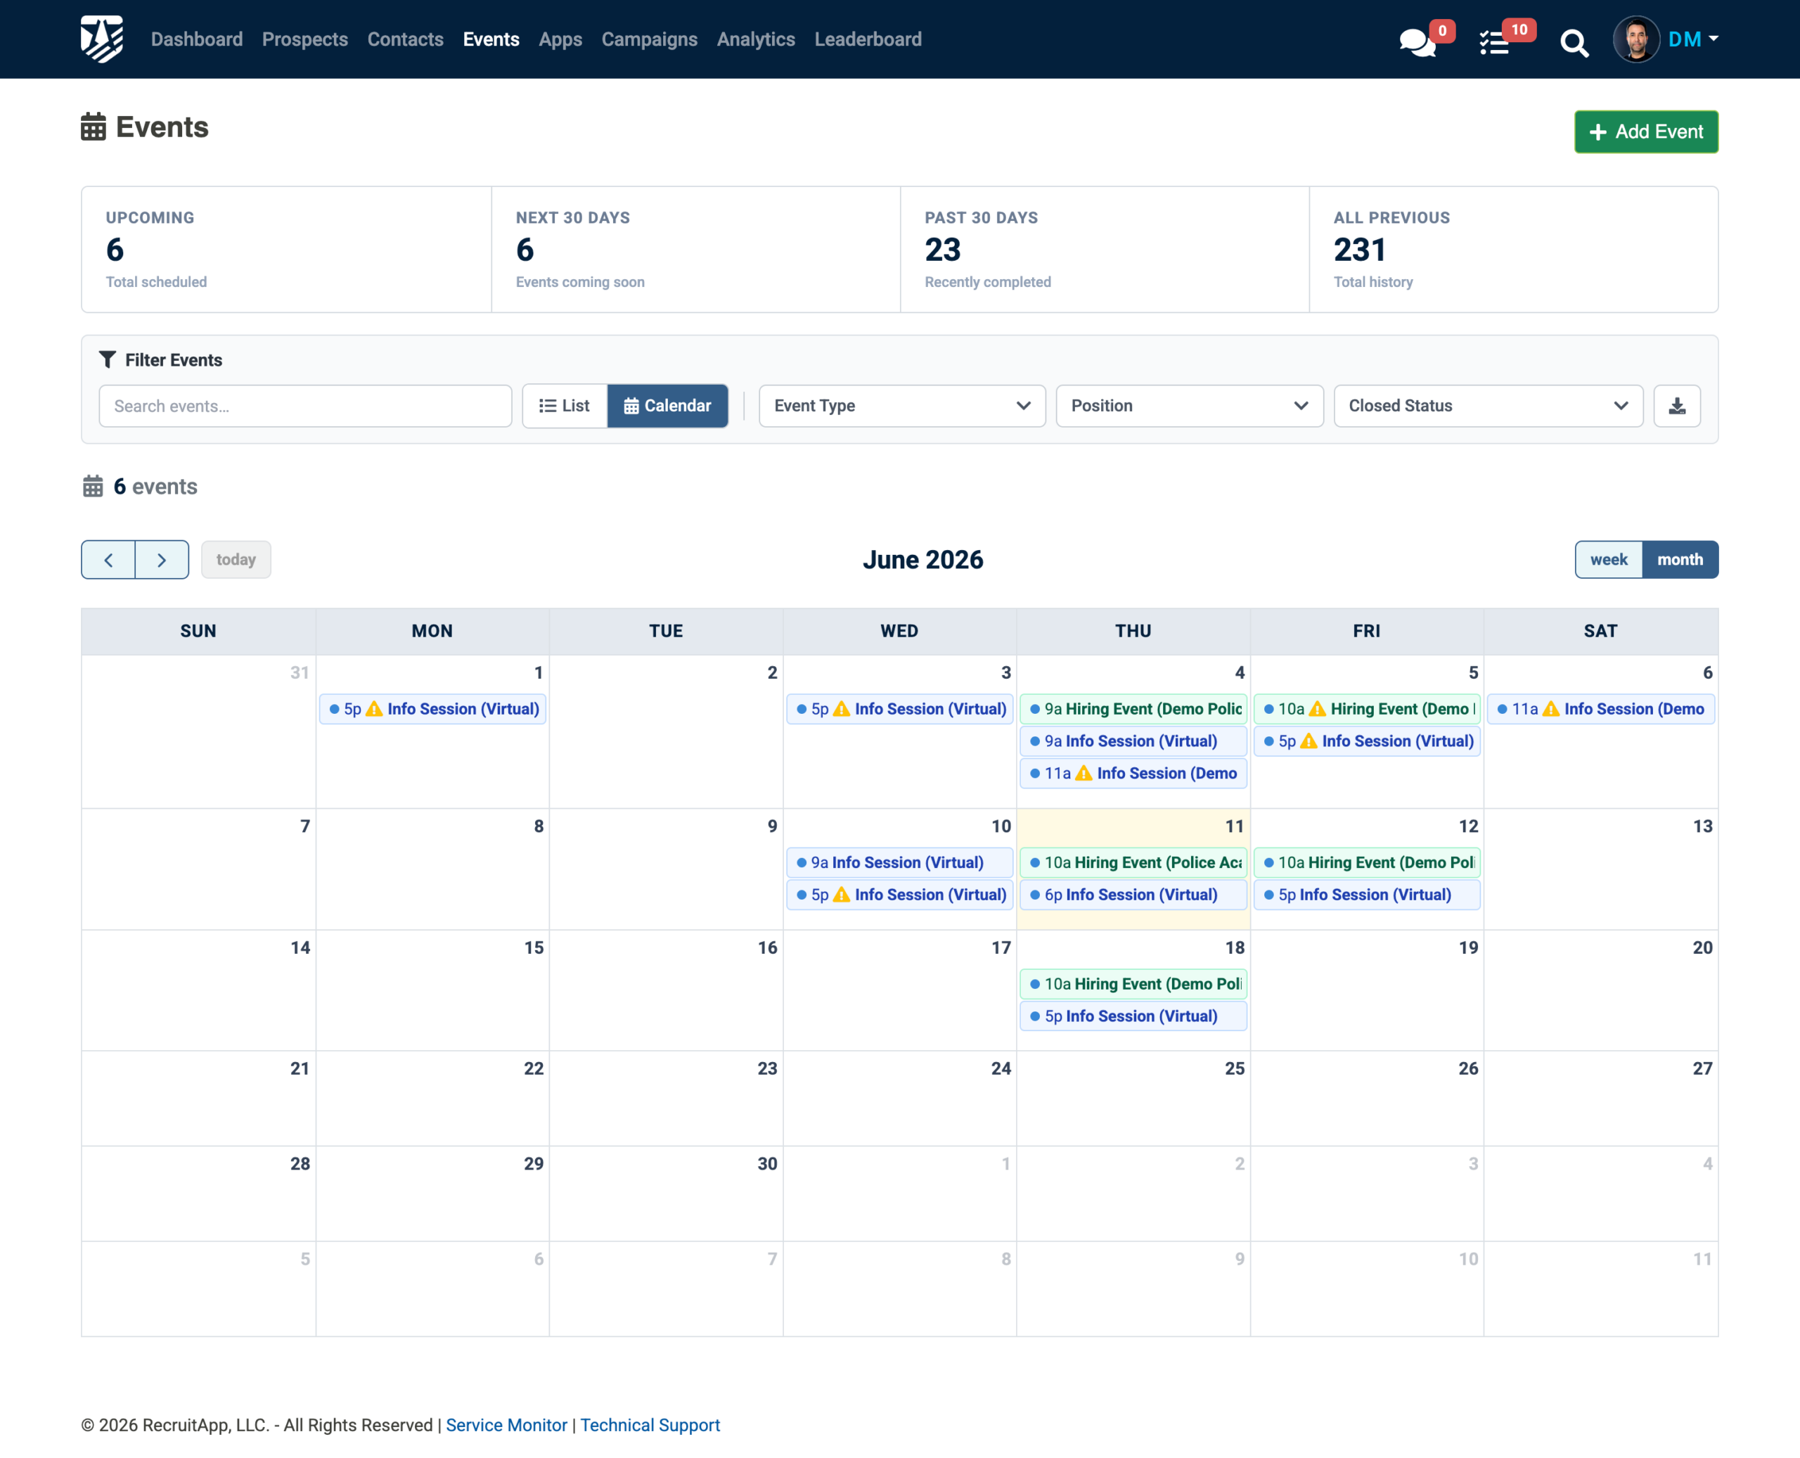
Task: Open June 1 5p Info Session event
Action: point(432,709)
